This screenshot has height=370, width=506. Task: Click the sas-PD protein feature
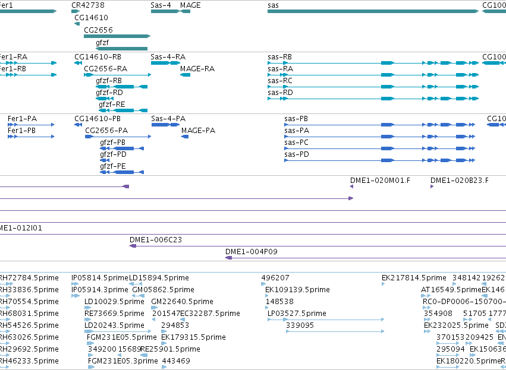(x=379, y=160)
